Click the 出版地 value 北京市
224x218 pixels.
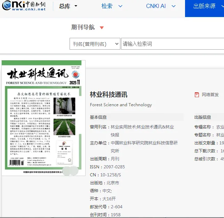point(113,183)
